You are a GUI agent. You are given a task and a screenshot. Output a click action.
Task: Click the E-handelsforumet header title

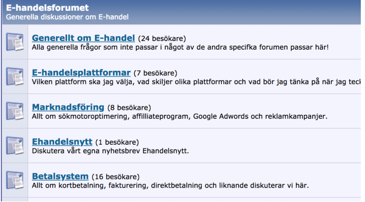click(47, 7)
